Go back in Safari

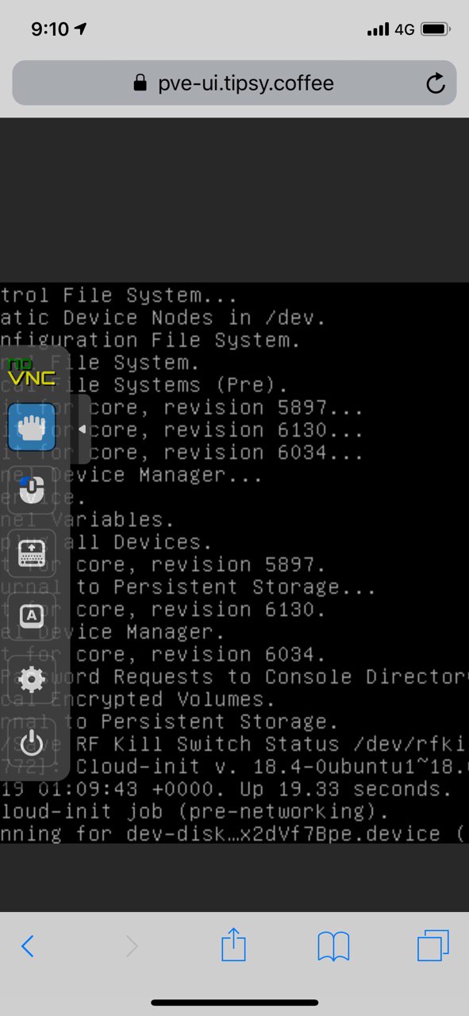click(28, 946)
